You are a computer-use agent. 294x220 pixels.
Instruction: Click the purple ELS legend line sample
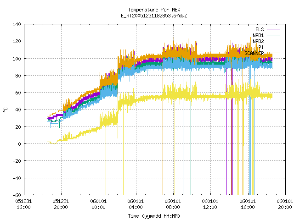point(273,29)
